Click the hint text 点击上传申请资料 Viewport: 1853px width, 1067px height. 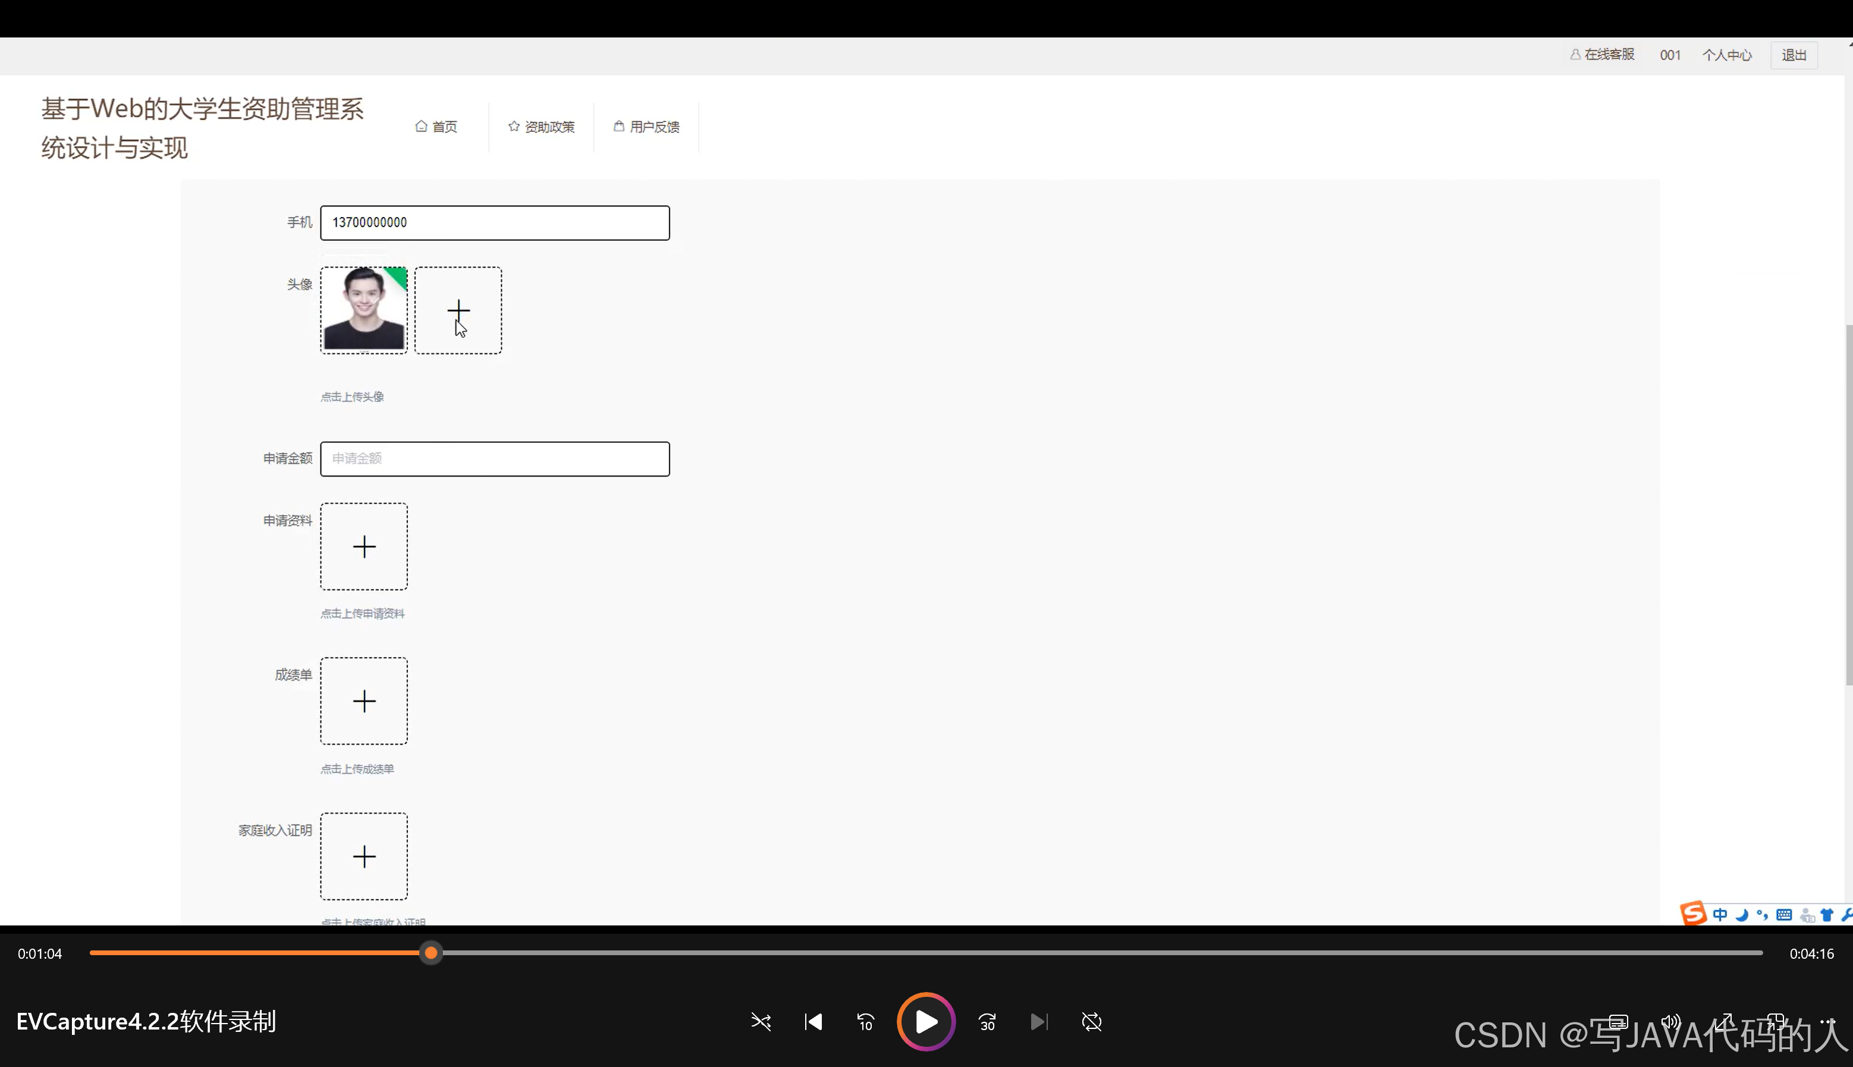[363, 614]
